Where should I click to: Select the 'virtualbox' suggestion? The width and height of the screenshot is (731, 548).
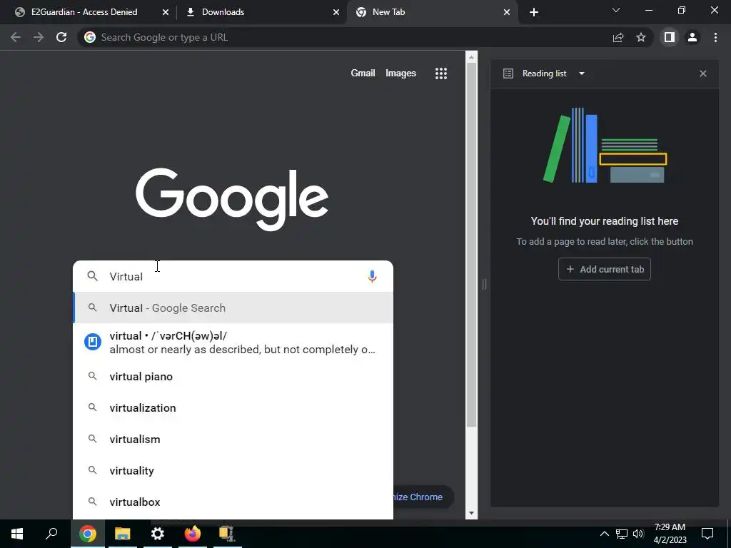[x=233, y=502]
